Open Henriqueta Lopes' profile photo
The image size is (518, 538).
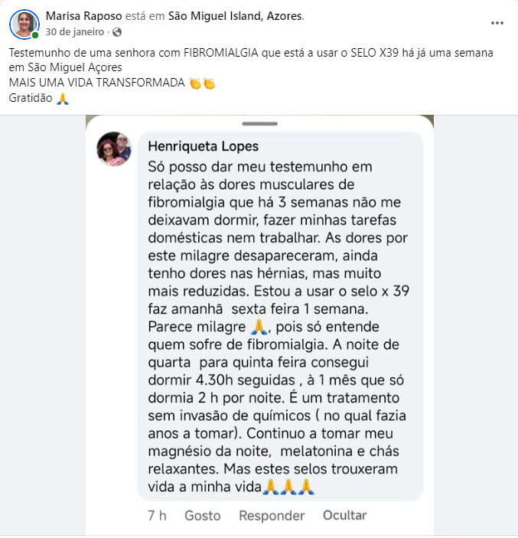point(114,149)
